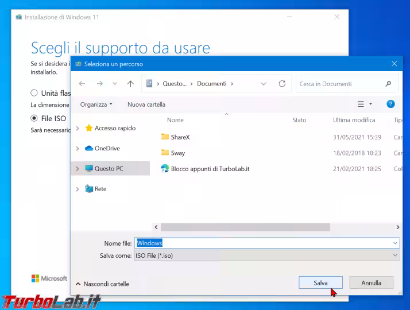Change the view layout icon
Screen dimensions: 410x310
pyautogui.click(x=361, y=104)
